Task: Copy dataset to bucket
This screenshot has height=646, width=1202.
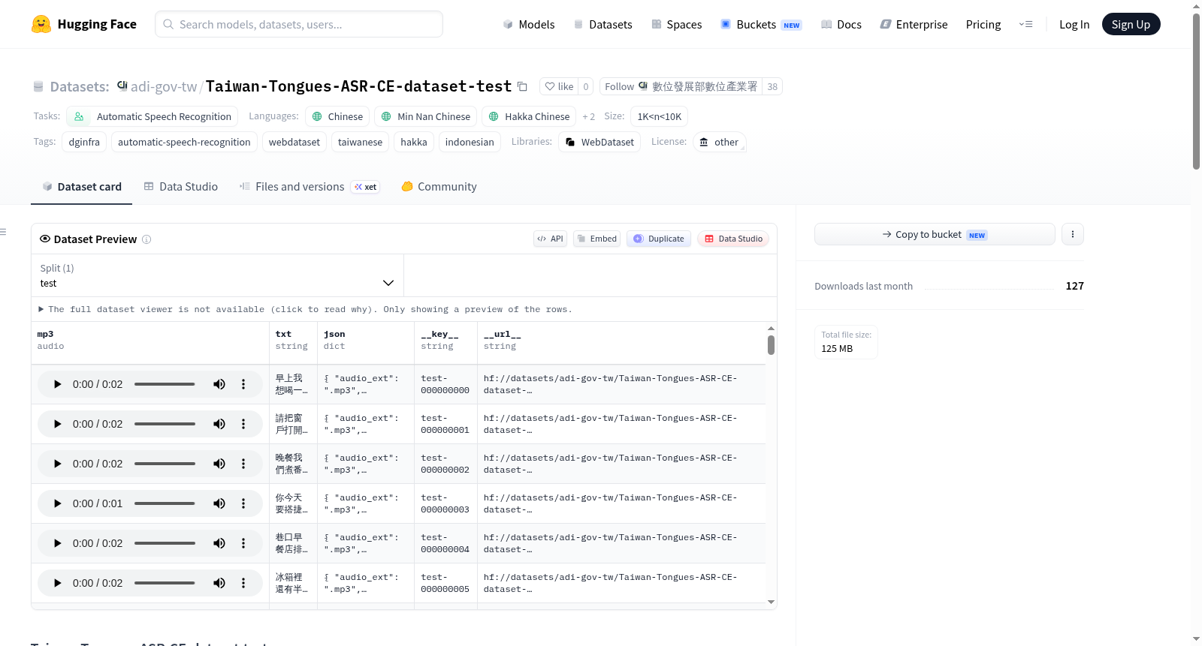Action: click(935, 234)
